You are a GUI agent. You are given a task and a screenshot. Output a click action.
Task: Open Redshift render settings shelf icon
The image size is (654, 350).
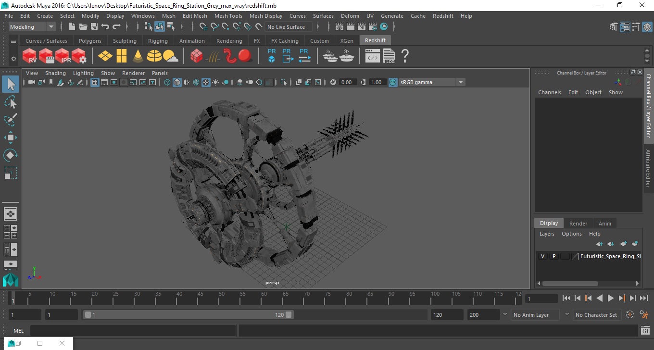click(x=79, y=56)
